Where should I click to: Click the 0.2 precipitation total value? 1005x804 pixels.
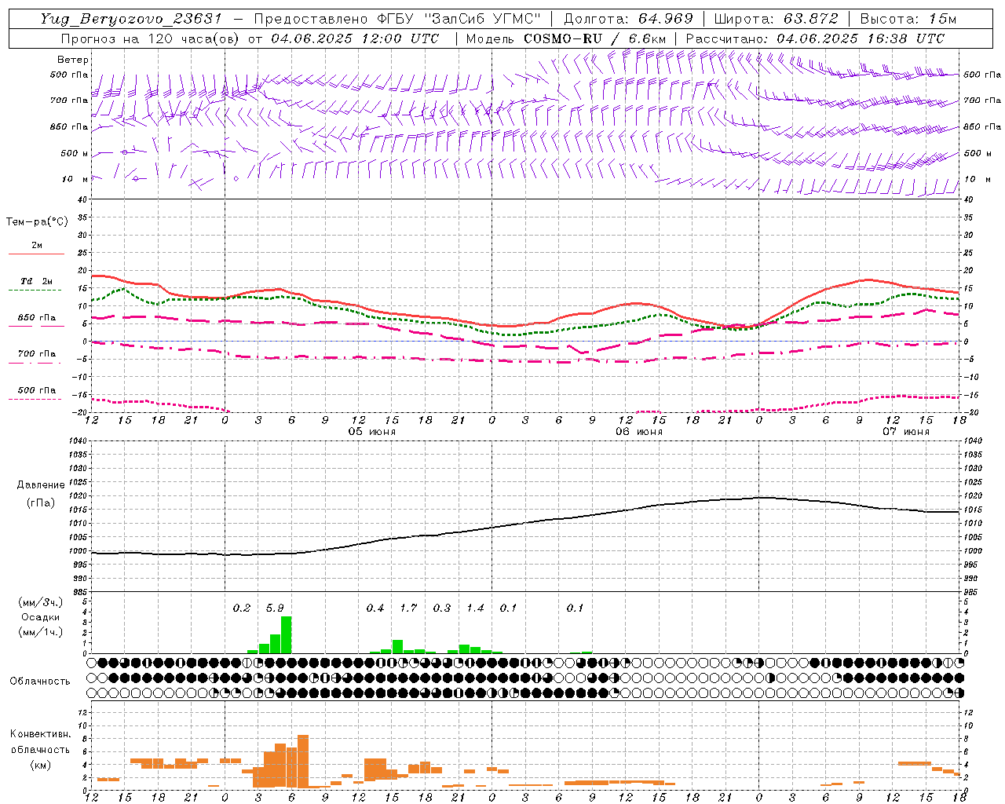point(242,608)
